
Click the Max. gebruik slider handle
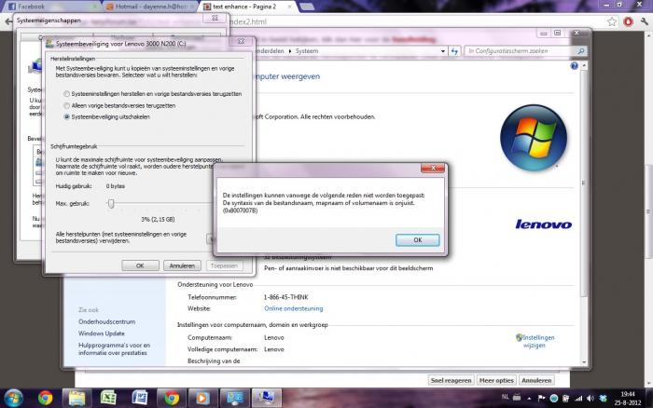pos(111,203)
